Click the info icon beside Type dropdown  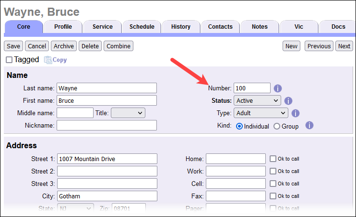[x=296, y=113]
